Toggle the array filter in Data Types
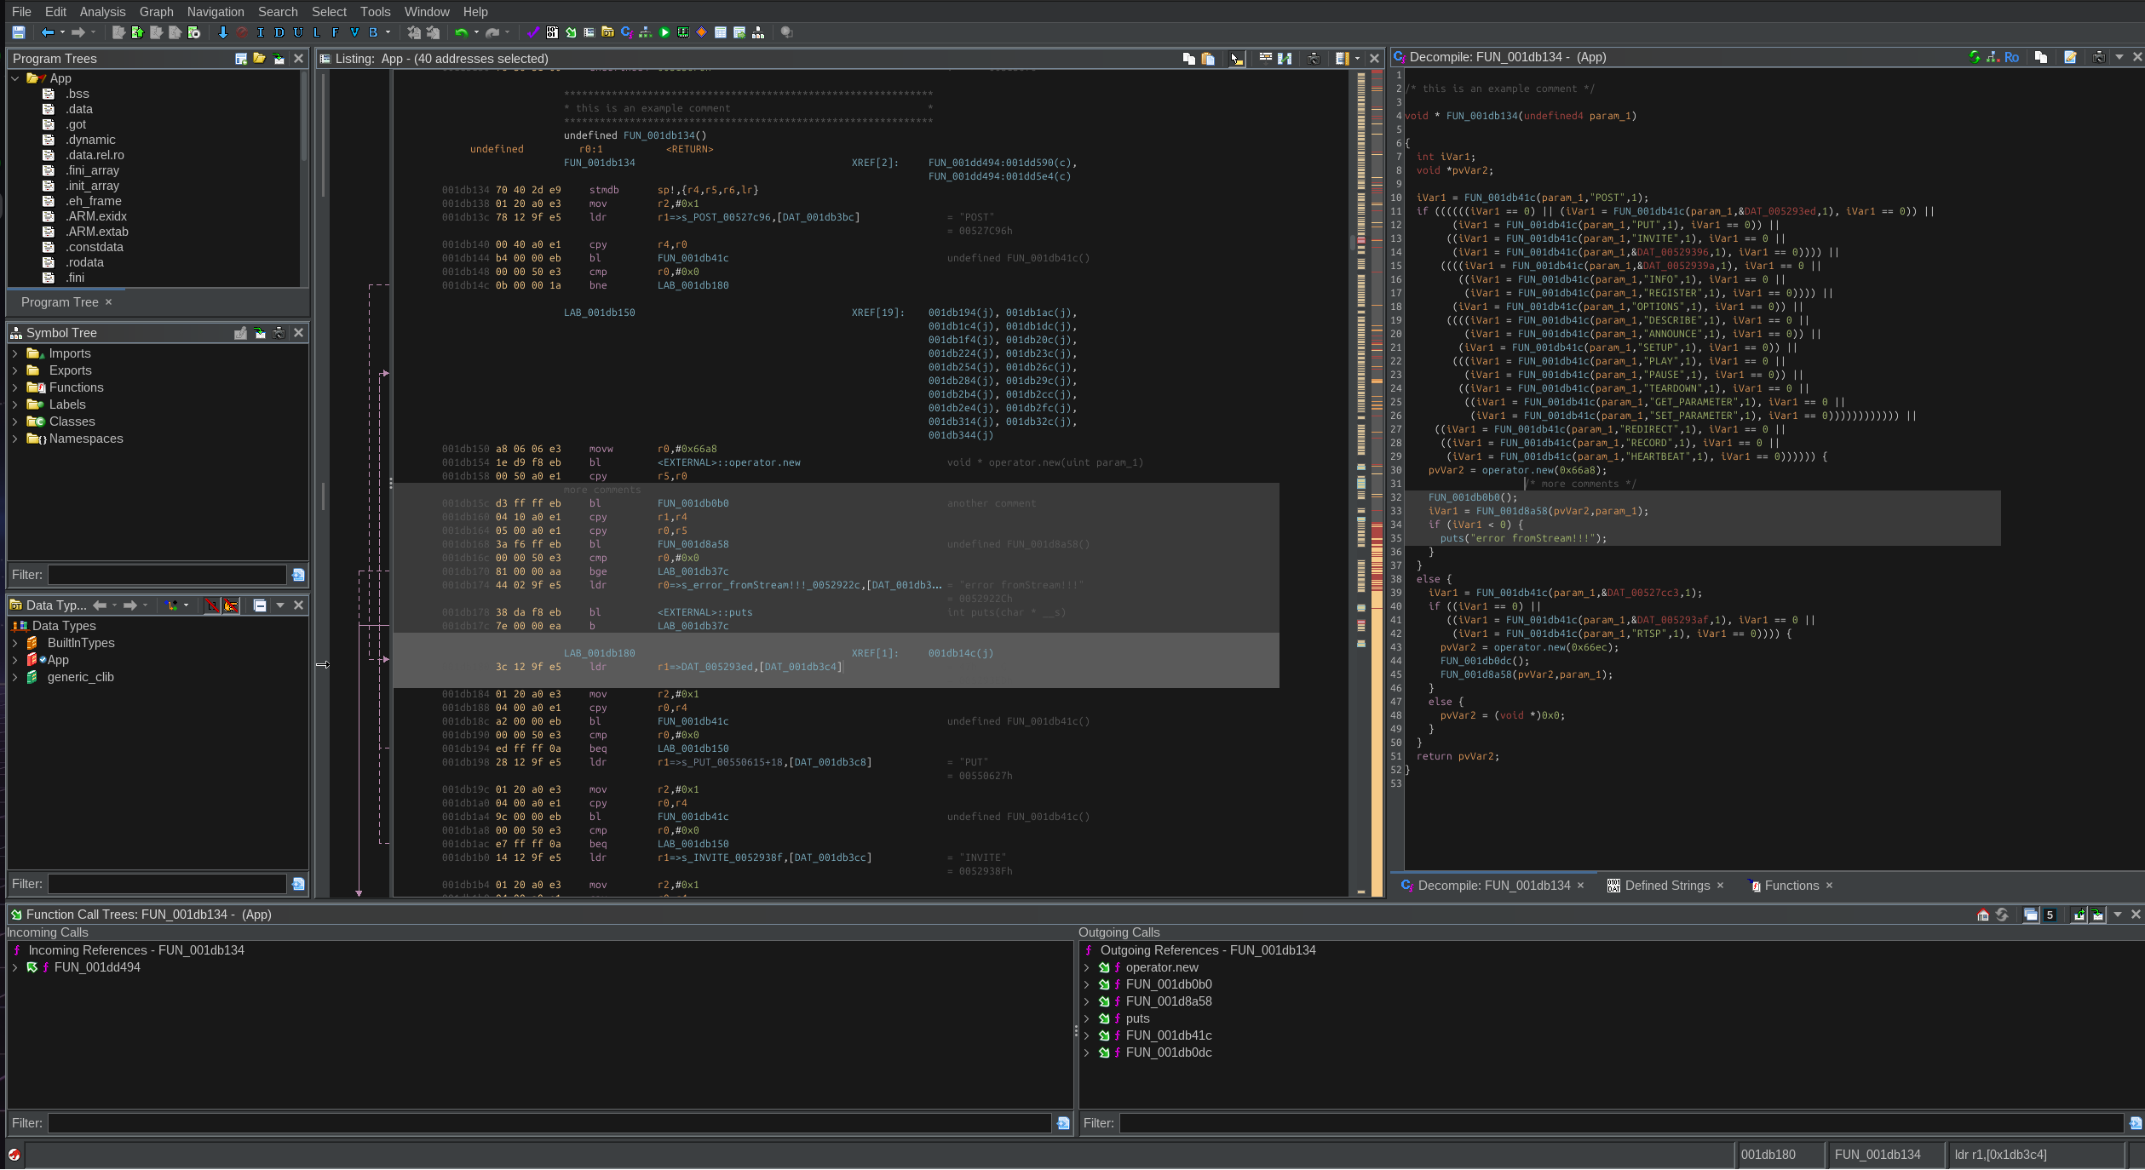 click(x=212, y=605)
